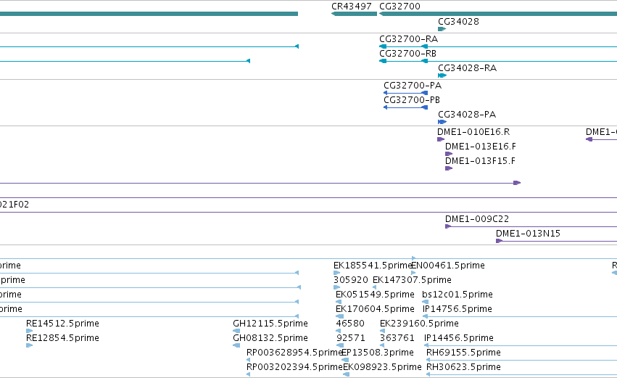Click the arrow glyph under CG34028-PA
Screen dimensions: 617x378
coord(442,122)
